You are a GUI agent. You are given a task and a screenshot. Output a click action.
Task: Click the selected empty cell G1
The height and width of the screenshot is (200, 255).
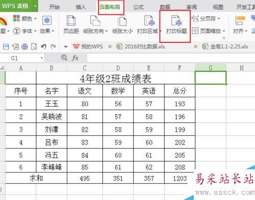tap(211, 78)
